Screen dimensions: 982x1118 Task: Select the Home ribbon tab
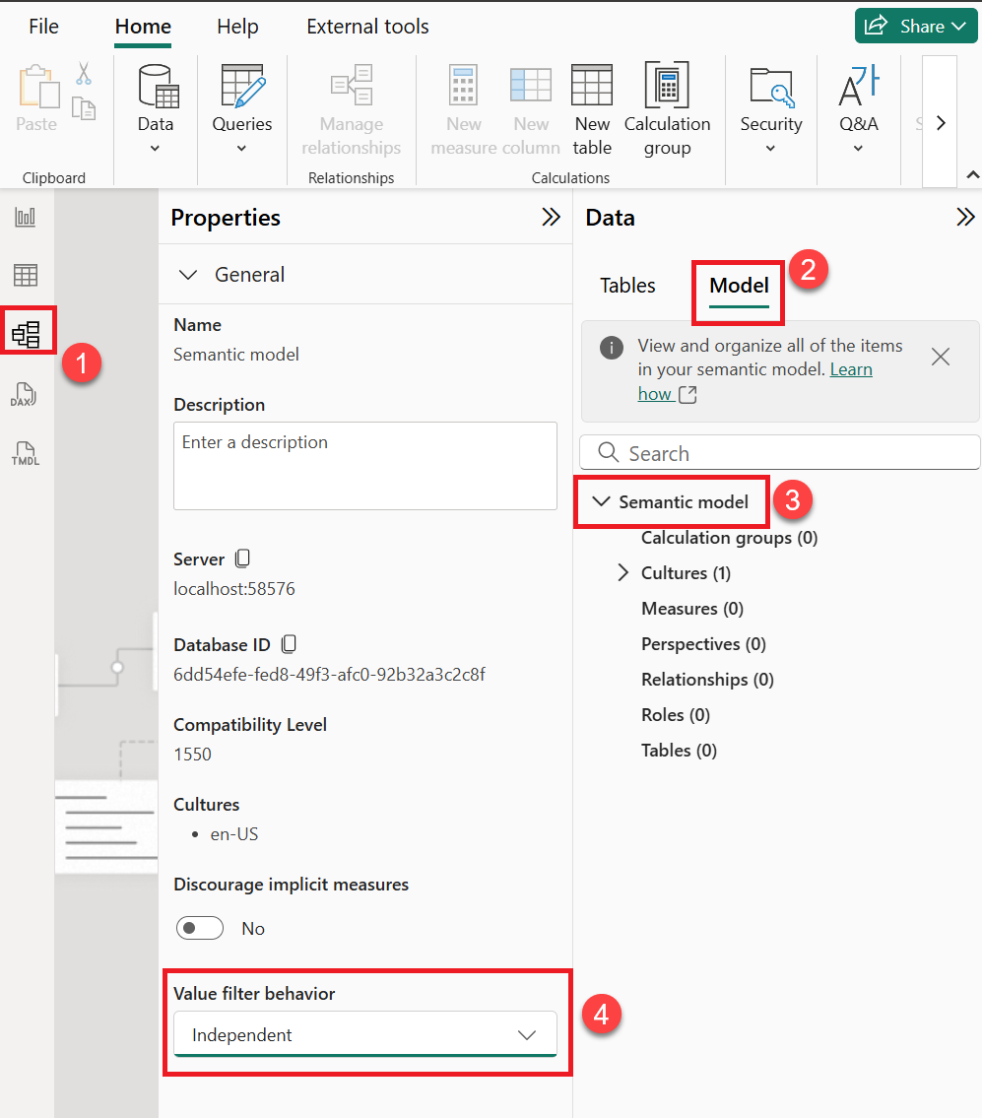[x=143, y=27]
